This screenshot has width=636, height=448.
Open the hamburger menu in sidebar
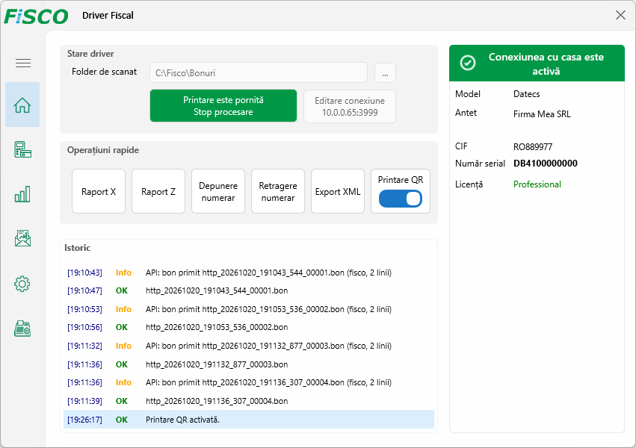(22, 63)
